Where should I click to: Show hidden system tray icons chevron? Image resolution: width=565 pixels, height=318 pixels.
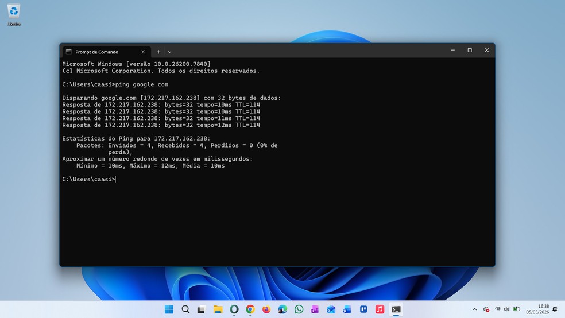(474, 309)
